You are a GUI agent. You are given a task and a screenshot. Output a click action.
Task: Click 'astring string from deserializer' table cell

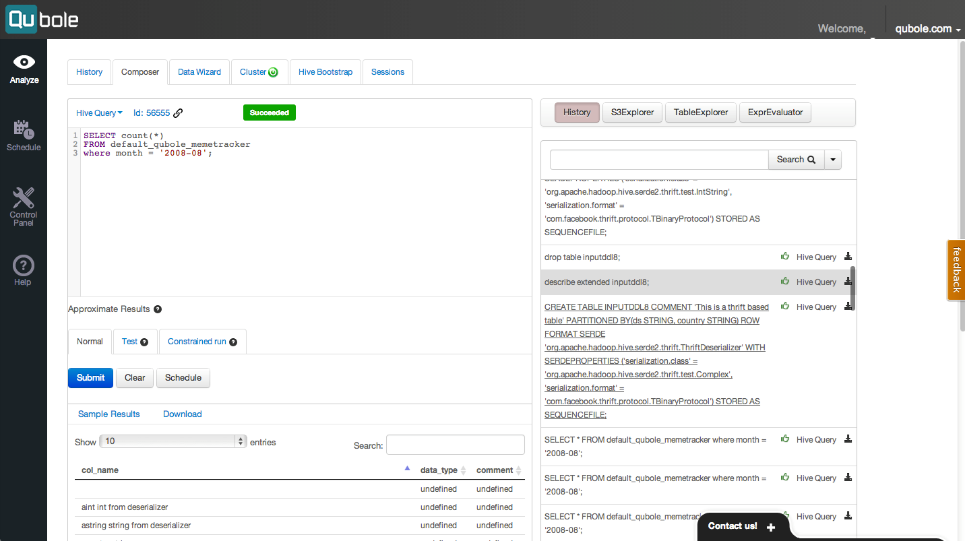(x=243, y=526)
